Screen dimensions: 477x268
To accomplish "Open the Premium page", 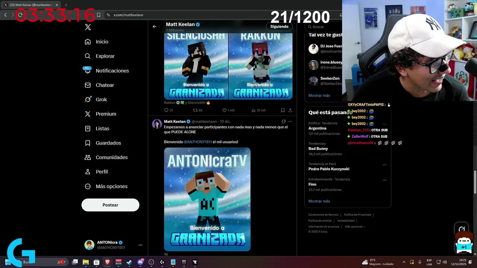I will 100,114.
